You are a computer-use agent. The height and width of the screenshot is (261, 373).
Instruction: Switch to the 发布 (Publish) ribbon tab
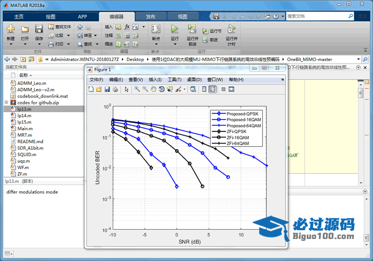click(151, 17)
